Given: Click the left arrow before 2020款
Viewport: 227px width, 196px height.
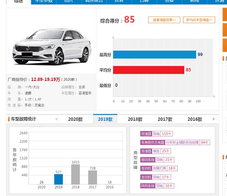Looking at the screenshot, I should pyautogui.click(x=57, y=119).
